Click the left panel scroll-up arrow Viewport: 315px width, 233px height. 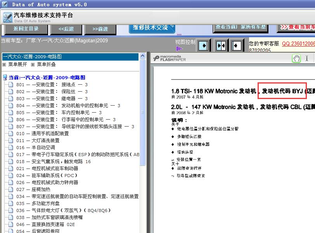143,56
